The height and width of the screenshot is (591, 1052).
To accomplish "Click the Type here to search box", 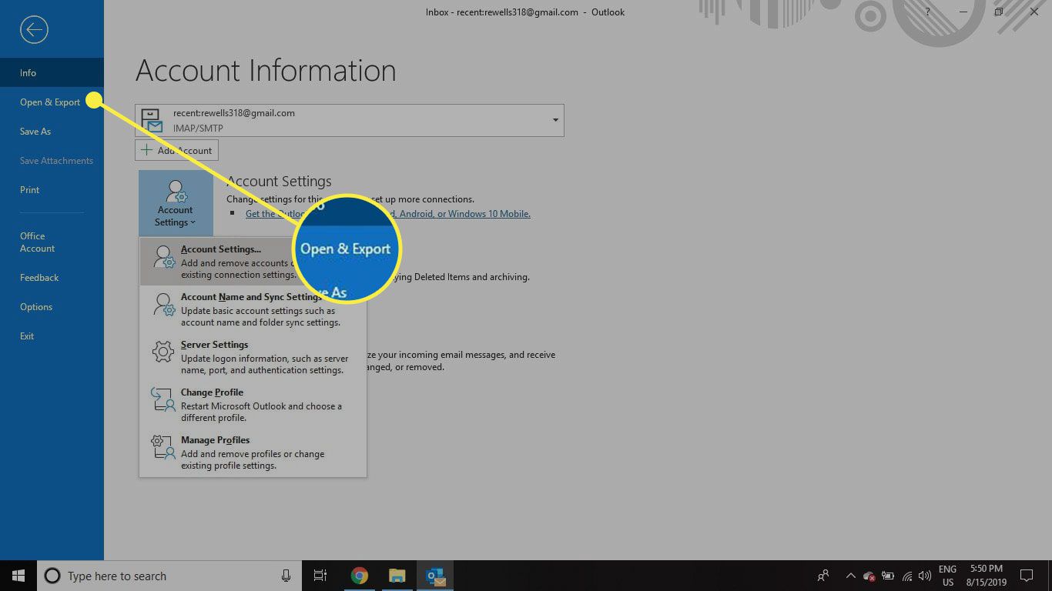I will click(x=169, y=576).
